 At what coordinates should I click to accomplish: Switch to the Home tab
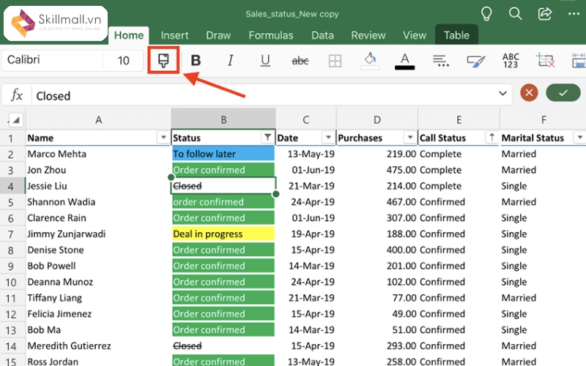click(x=129, y=35)
